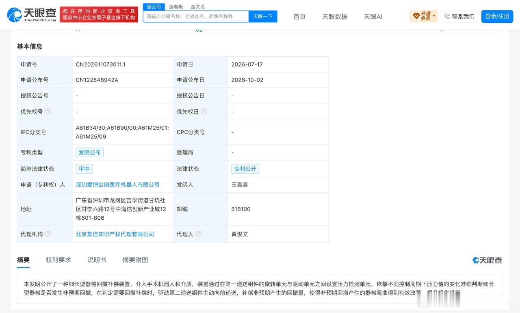Open 深圳爱博合创医疗机器人有限公司 link

(118, 185)
